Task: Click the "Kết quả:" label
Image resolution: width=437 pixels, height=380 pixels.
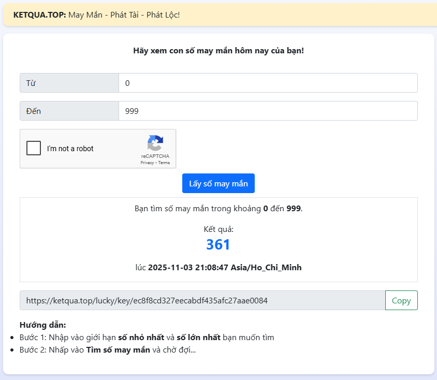Action: [218, 229]
